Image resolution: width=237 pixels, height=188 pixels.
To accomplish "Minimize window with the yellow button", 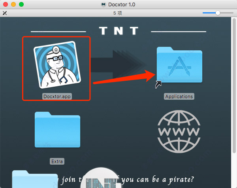I will point(13,4).
